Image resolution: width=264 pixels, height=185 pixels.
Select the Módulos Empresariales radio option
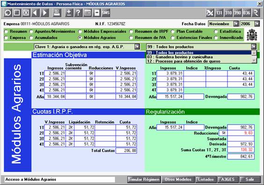80,31
